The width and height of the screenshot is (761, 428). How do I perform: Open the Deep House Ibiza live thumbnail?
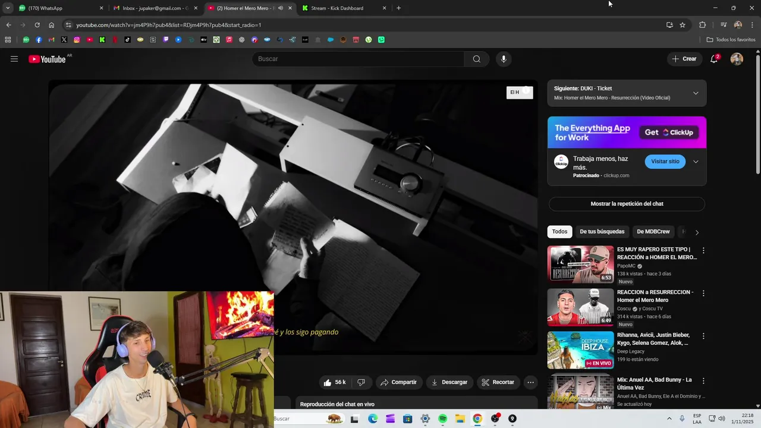[581, 350]
